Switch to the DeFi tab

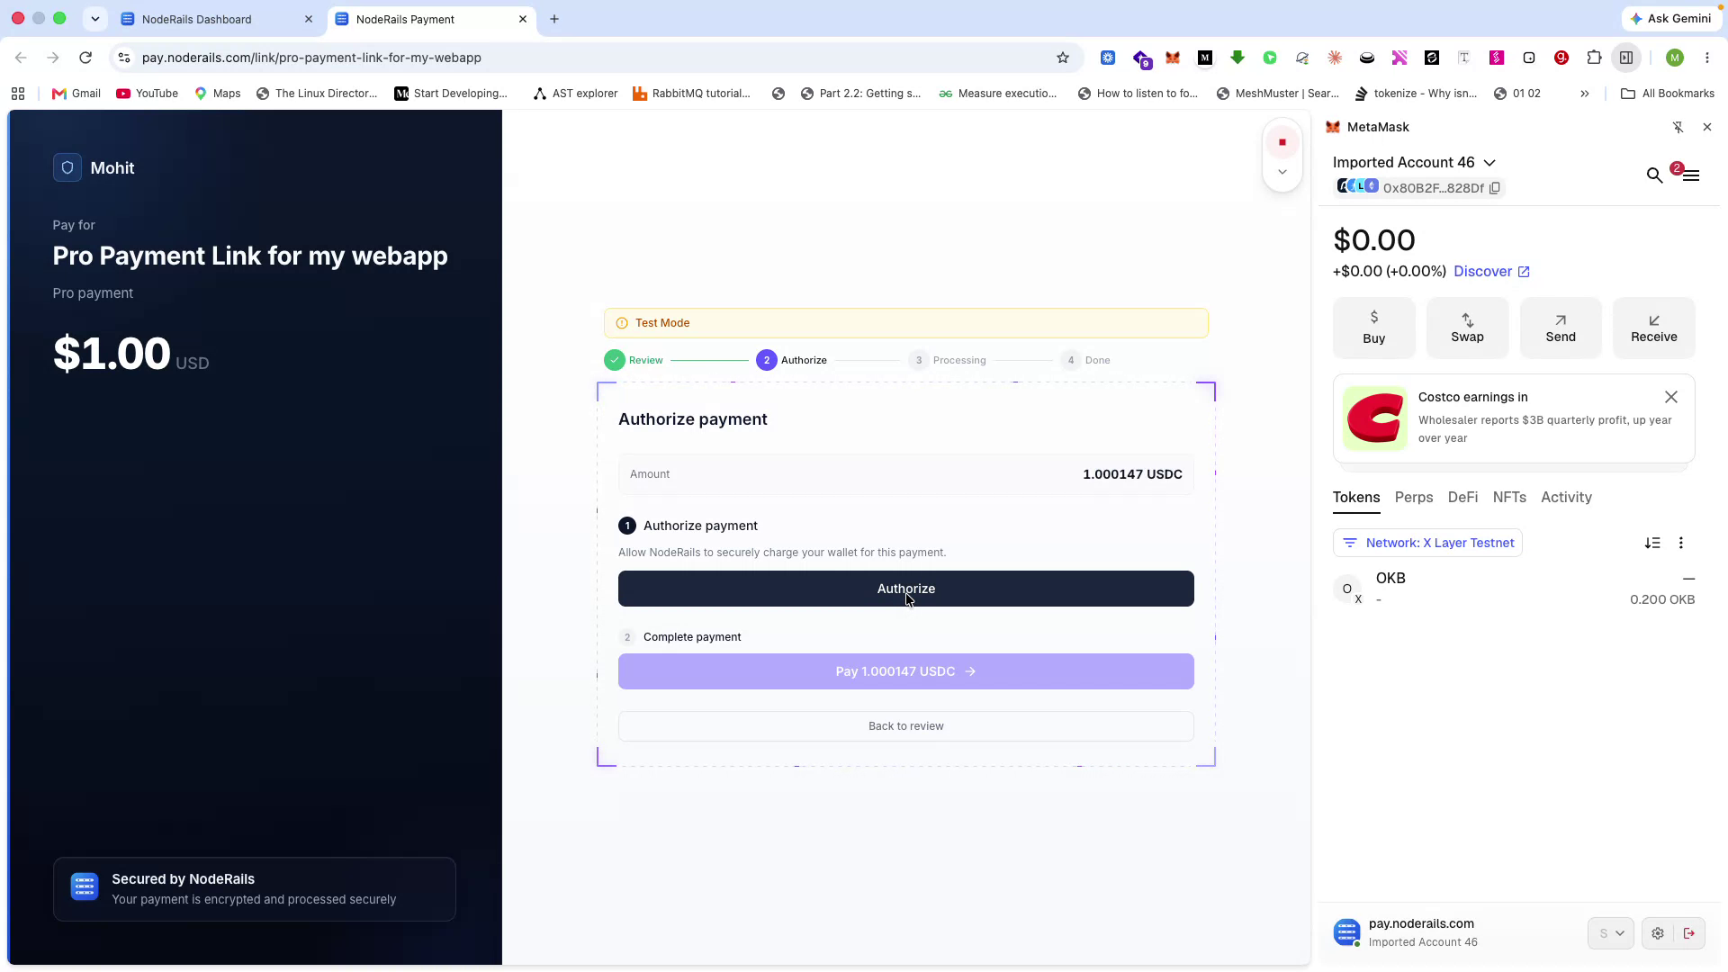tap(1462, 497)
